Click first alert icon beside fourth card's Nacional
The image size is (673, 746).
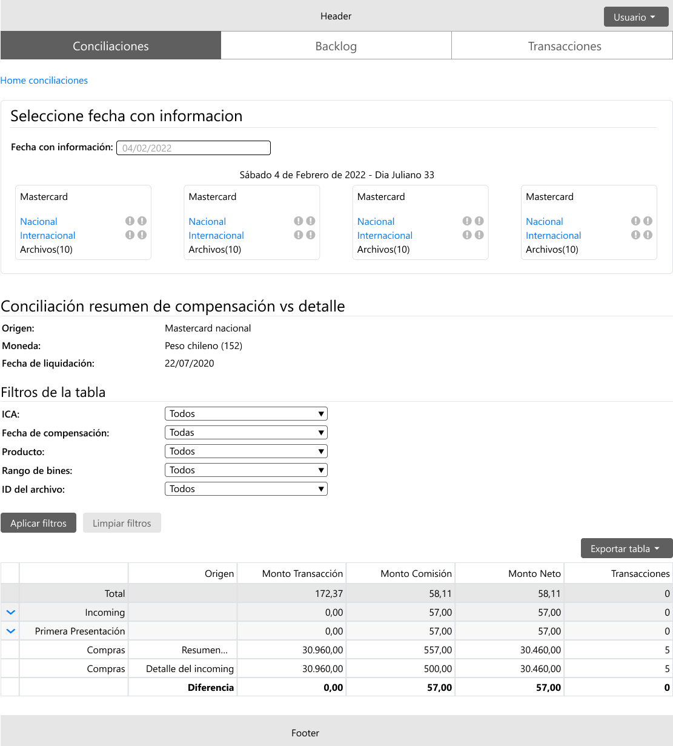(x=635, y=221)
